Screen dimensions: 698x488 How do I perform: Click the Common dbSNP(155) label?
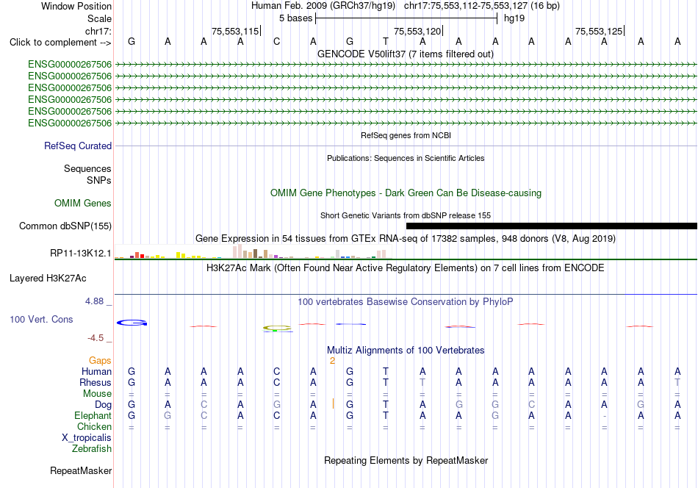click(65, 226)
